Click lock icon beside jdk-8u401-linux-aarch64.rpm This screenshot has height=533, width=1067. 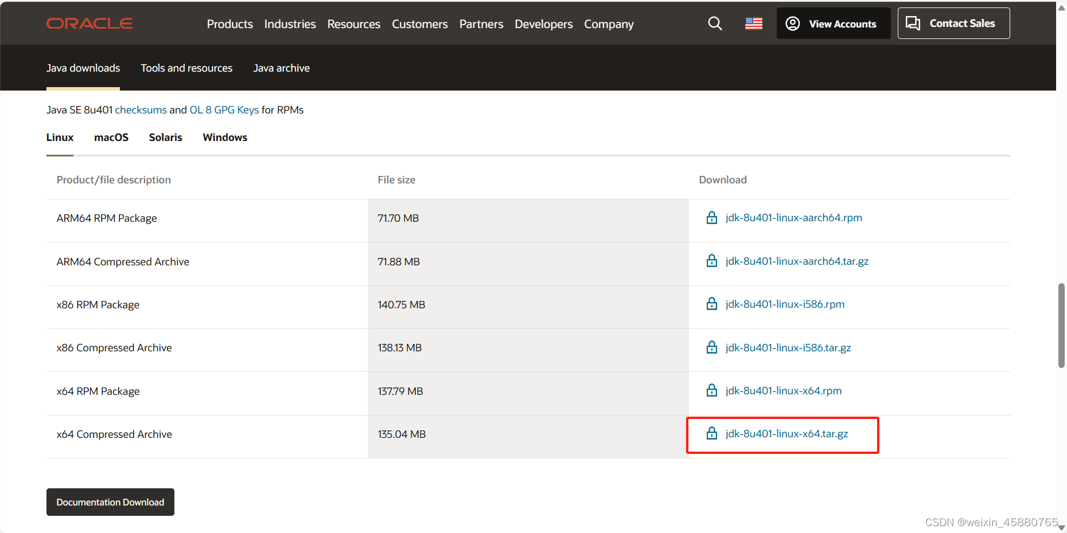pyautogui.click(x=712, y=218)
